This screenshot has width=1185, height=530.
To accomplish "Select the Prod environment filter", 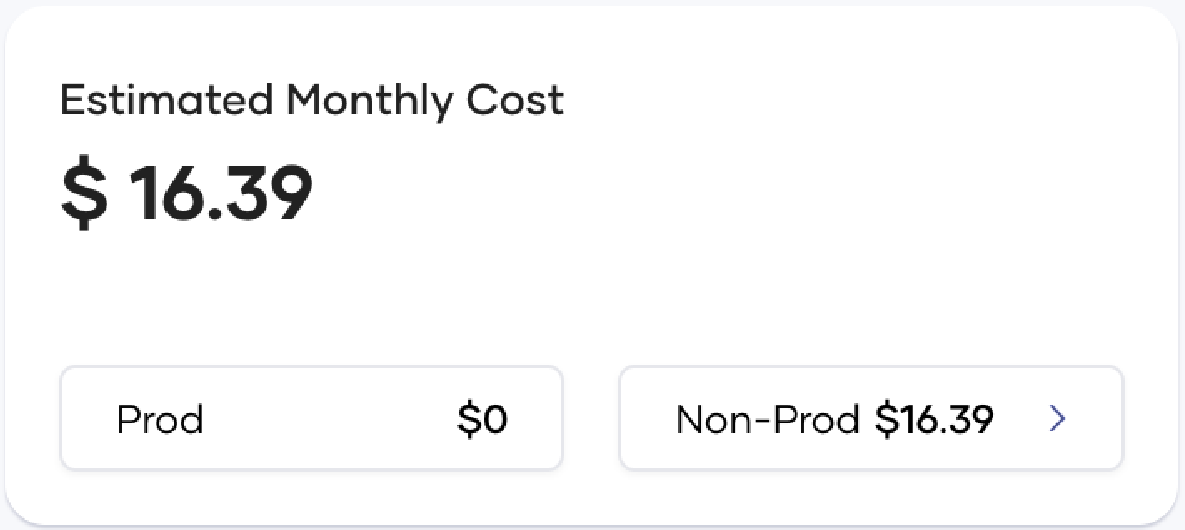I will click(311, 418).
